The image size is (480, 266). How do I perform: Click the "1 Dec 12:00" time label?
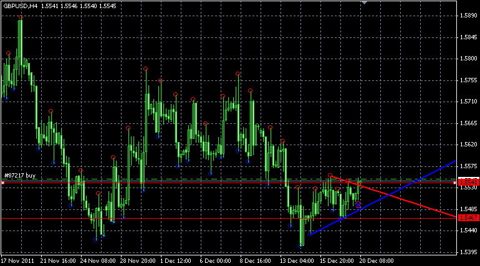176,261
